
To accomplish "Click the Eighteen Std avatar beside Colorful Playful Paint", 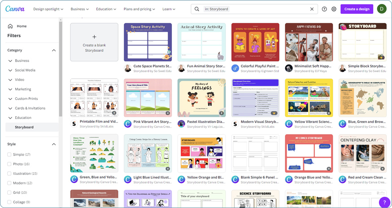I will tap(235, 68).
